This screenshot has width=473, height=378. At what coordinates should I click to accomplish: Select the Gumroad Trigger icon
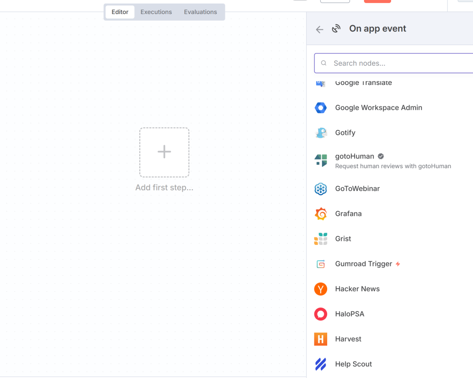click(321, 264)
